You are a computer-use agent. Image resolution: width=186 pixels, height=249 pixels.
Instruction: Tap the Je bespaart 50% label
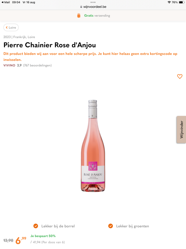click(43, 236)
